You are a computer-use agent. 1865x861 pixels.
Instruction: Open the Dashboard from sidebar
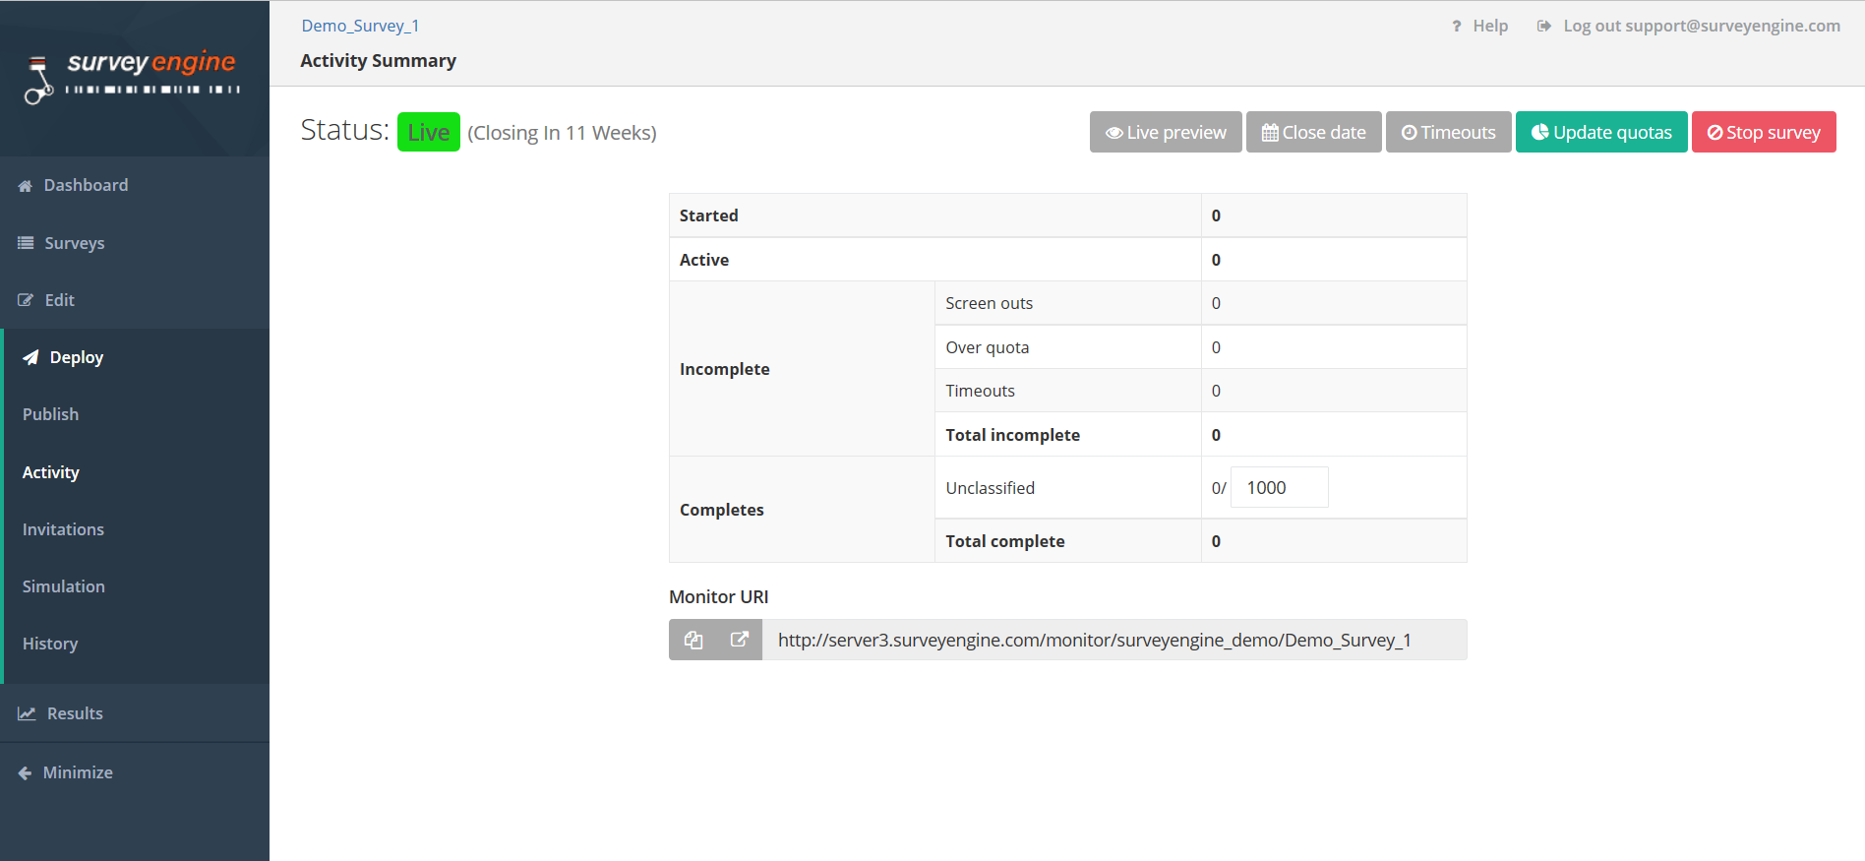[86, 185]
